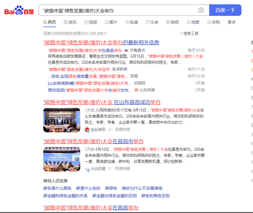The height and width of the screenshot is (213, 253).
Task: Switch to the 采购 tab
Action: [x=214, y=22]
